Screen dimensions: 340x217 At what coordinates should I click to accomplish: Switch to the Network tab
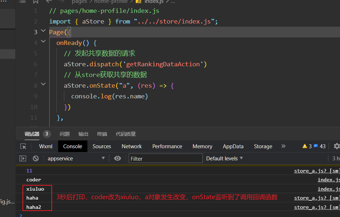point(132,146)
